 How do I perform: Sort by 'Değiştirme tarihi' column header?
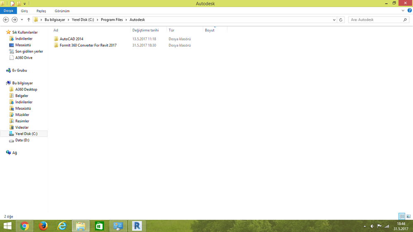pyautogui.click(x=146, y=30)
